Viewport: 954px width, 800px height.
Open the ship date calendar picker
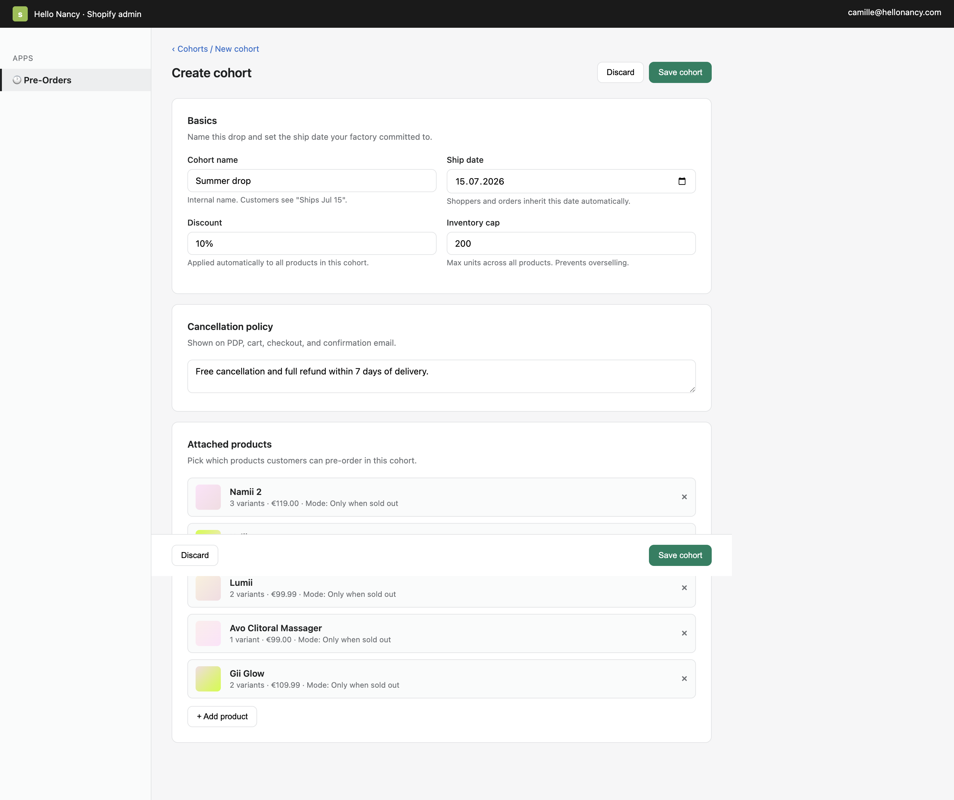pyautogui.click(x=681, y=181)
